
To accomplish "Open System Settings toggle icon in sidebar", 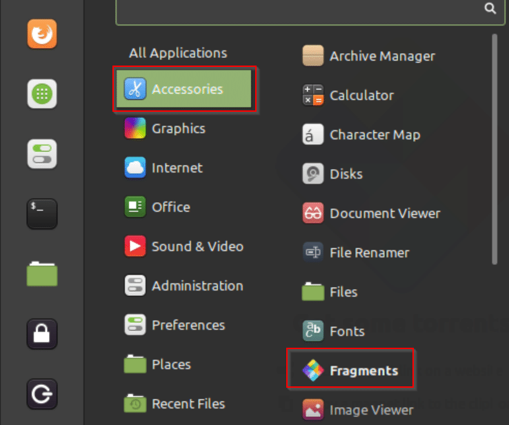I will [42, 154].
